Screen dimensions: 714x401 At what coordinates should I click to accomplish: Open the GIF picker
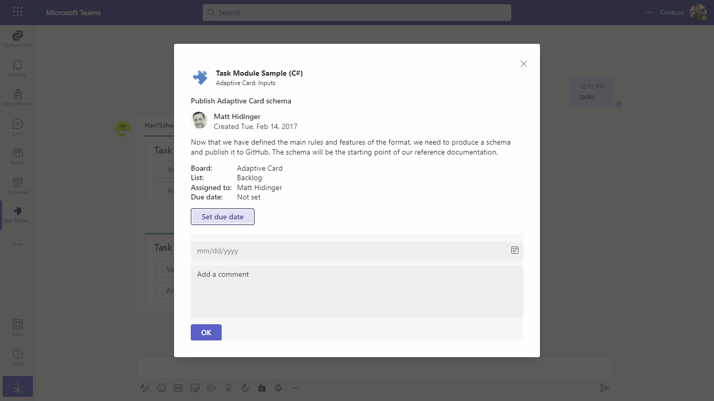[178, 388]
